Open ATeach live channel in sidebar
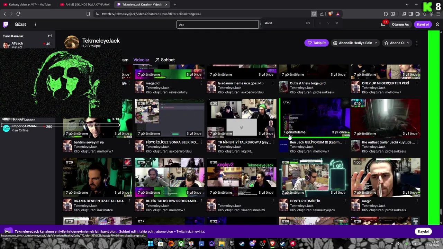 coord(28,45)
